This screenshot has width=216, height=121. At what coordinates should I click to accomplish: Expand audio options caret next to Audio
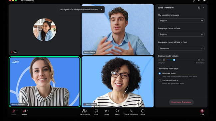pyautogui.click(x=17, y=111)
